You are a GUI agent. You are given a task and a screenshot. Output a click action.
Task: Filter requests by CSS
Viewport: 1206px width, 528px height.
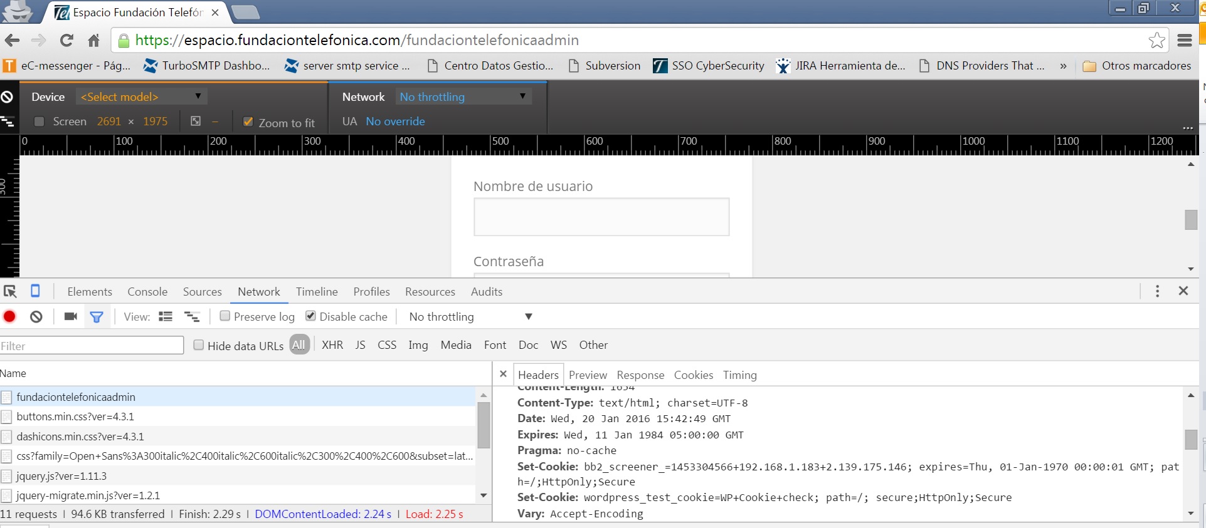point(387,344)
